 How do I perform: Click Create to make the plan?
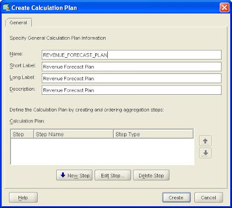pyautogui.click(x=176, y=198)
